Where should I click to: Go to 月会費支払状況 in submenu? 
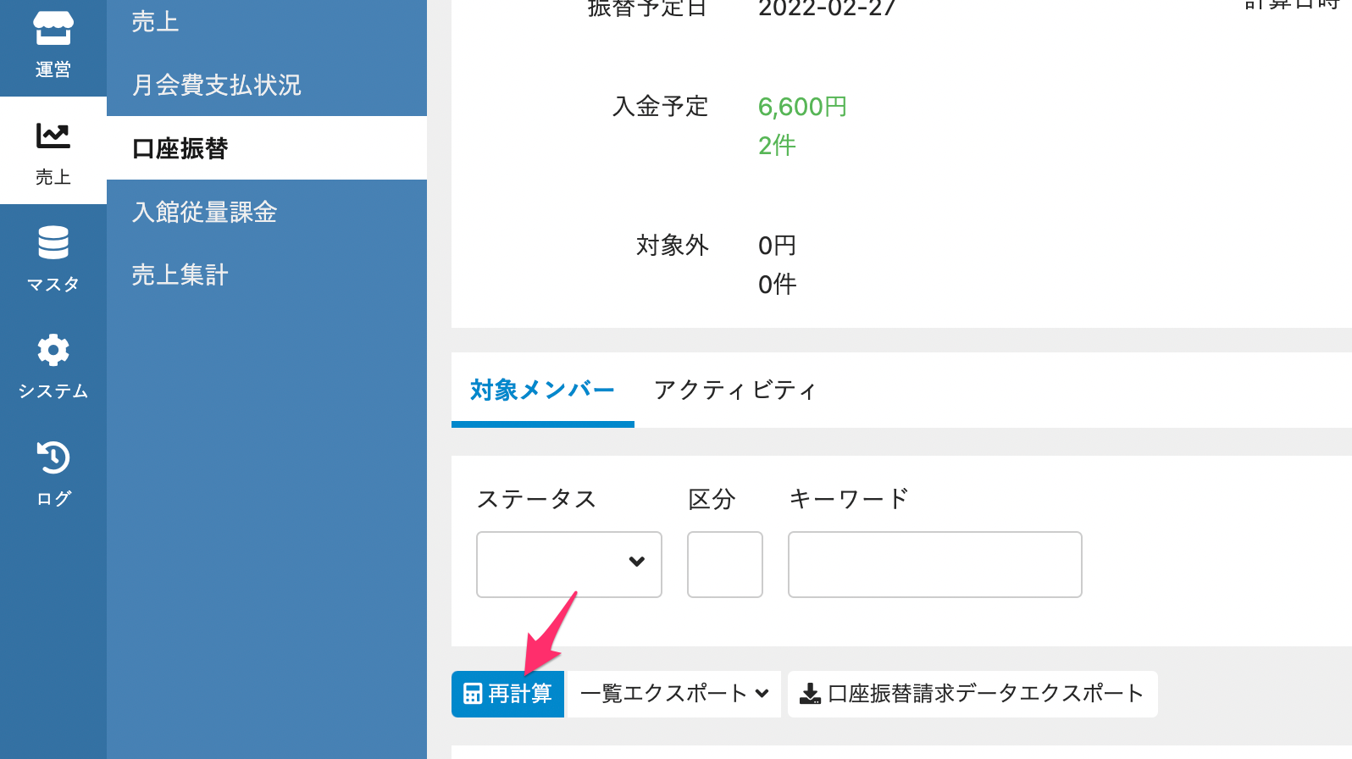[x=216, y=85]
